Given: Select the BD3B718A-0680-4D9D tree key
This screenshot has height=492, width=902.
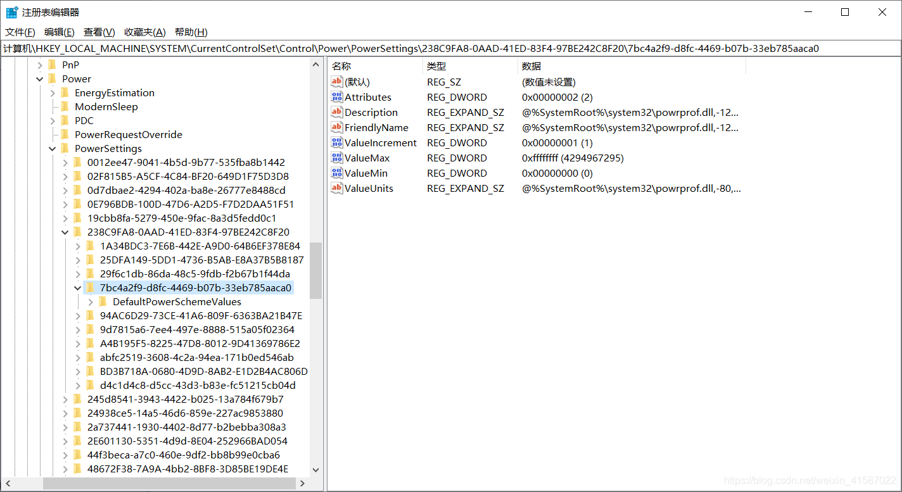Looking at the screenshot, I should [204, 372].
